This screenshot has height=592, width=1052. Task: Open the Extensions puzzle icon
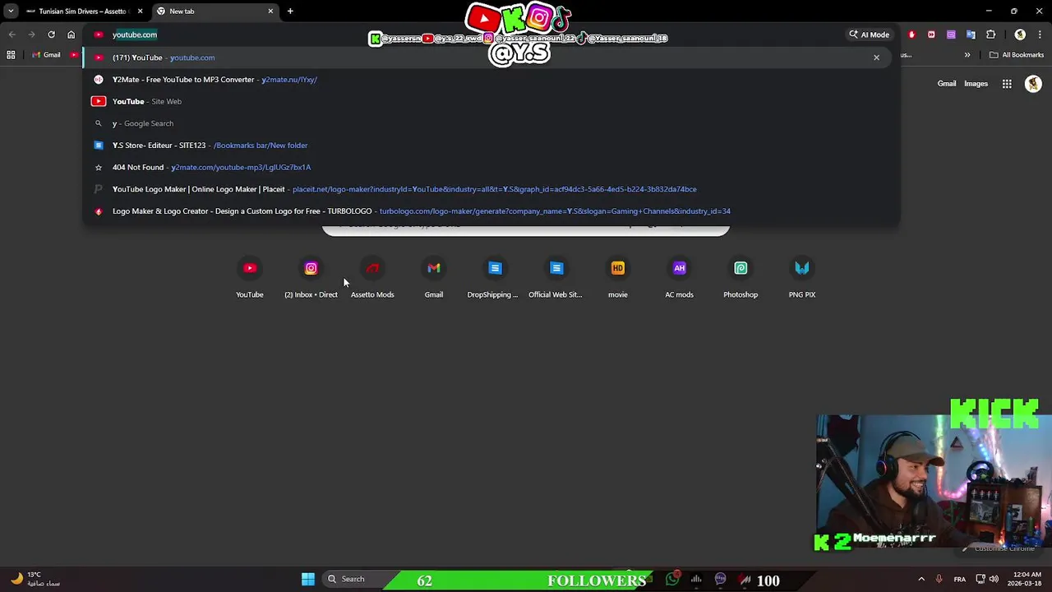(990, 35)
